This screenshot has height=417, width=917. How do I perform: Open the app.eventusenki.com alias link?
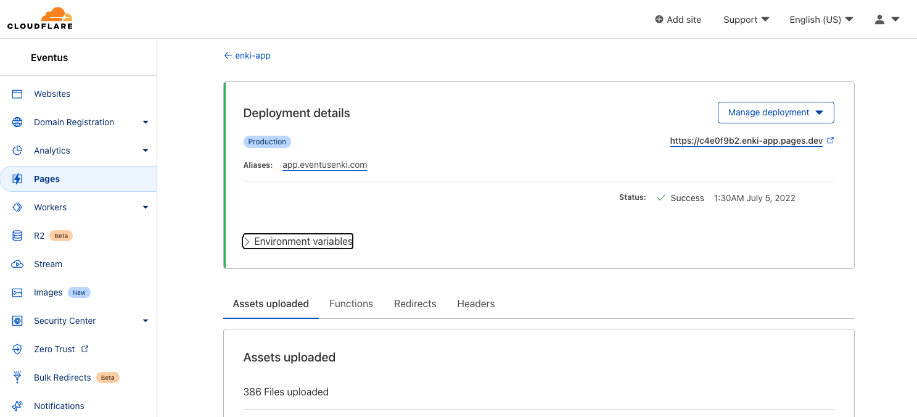pyautogui.click(x=324, y=165)
